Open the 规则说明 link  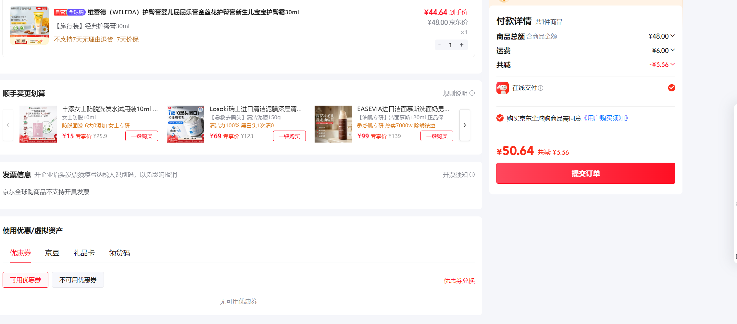(455, 94)
